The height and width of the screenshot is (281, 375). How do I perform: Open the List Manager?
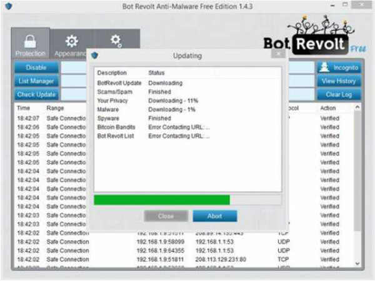pyautogui.click(x=36, y=81)
